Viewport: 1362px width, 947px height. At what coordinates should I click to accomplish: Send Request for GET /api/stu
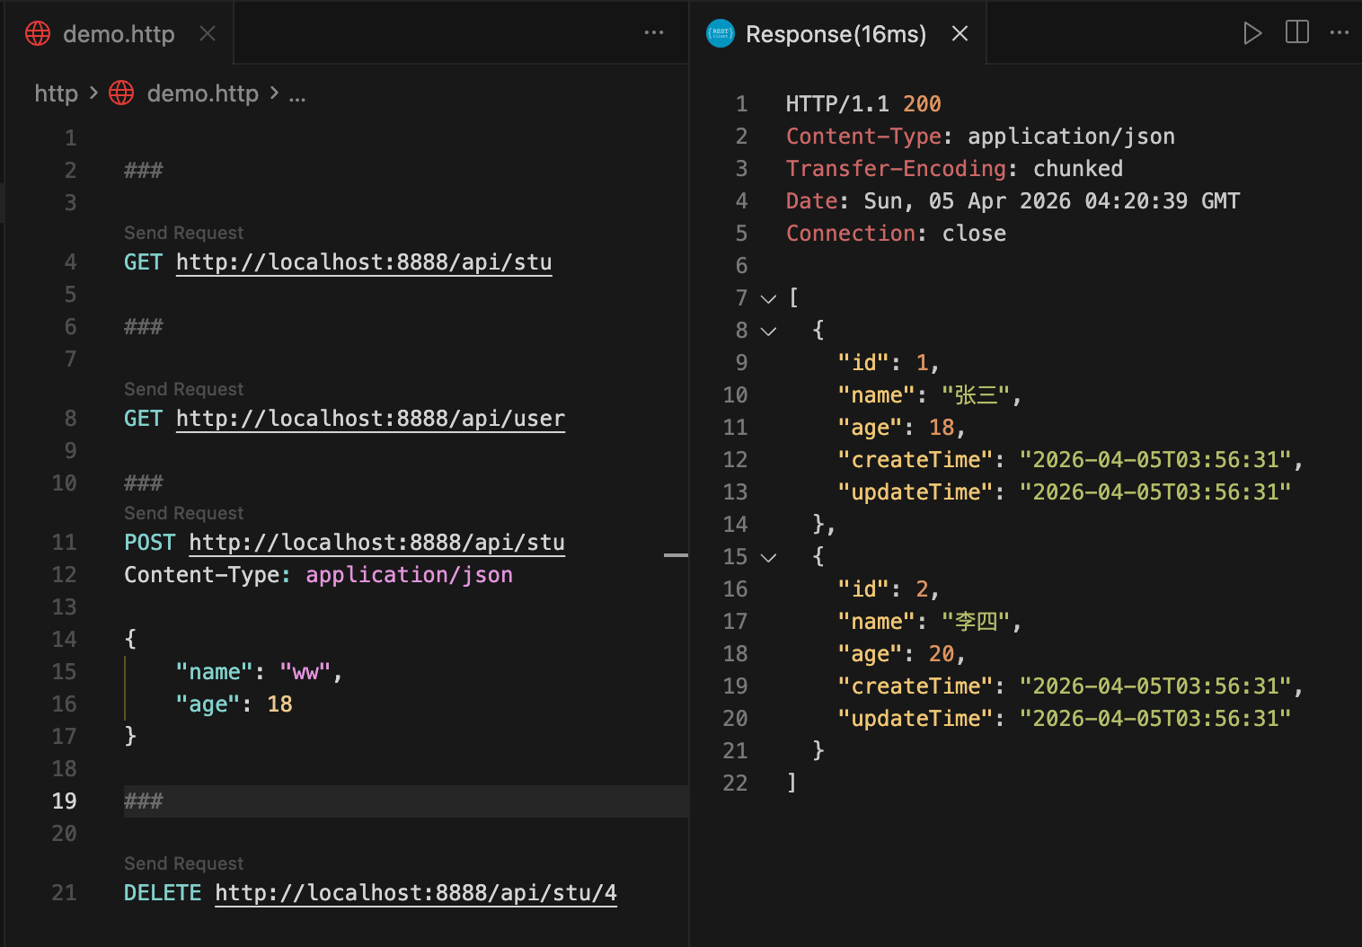183,233
